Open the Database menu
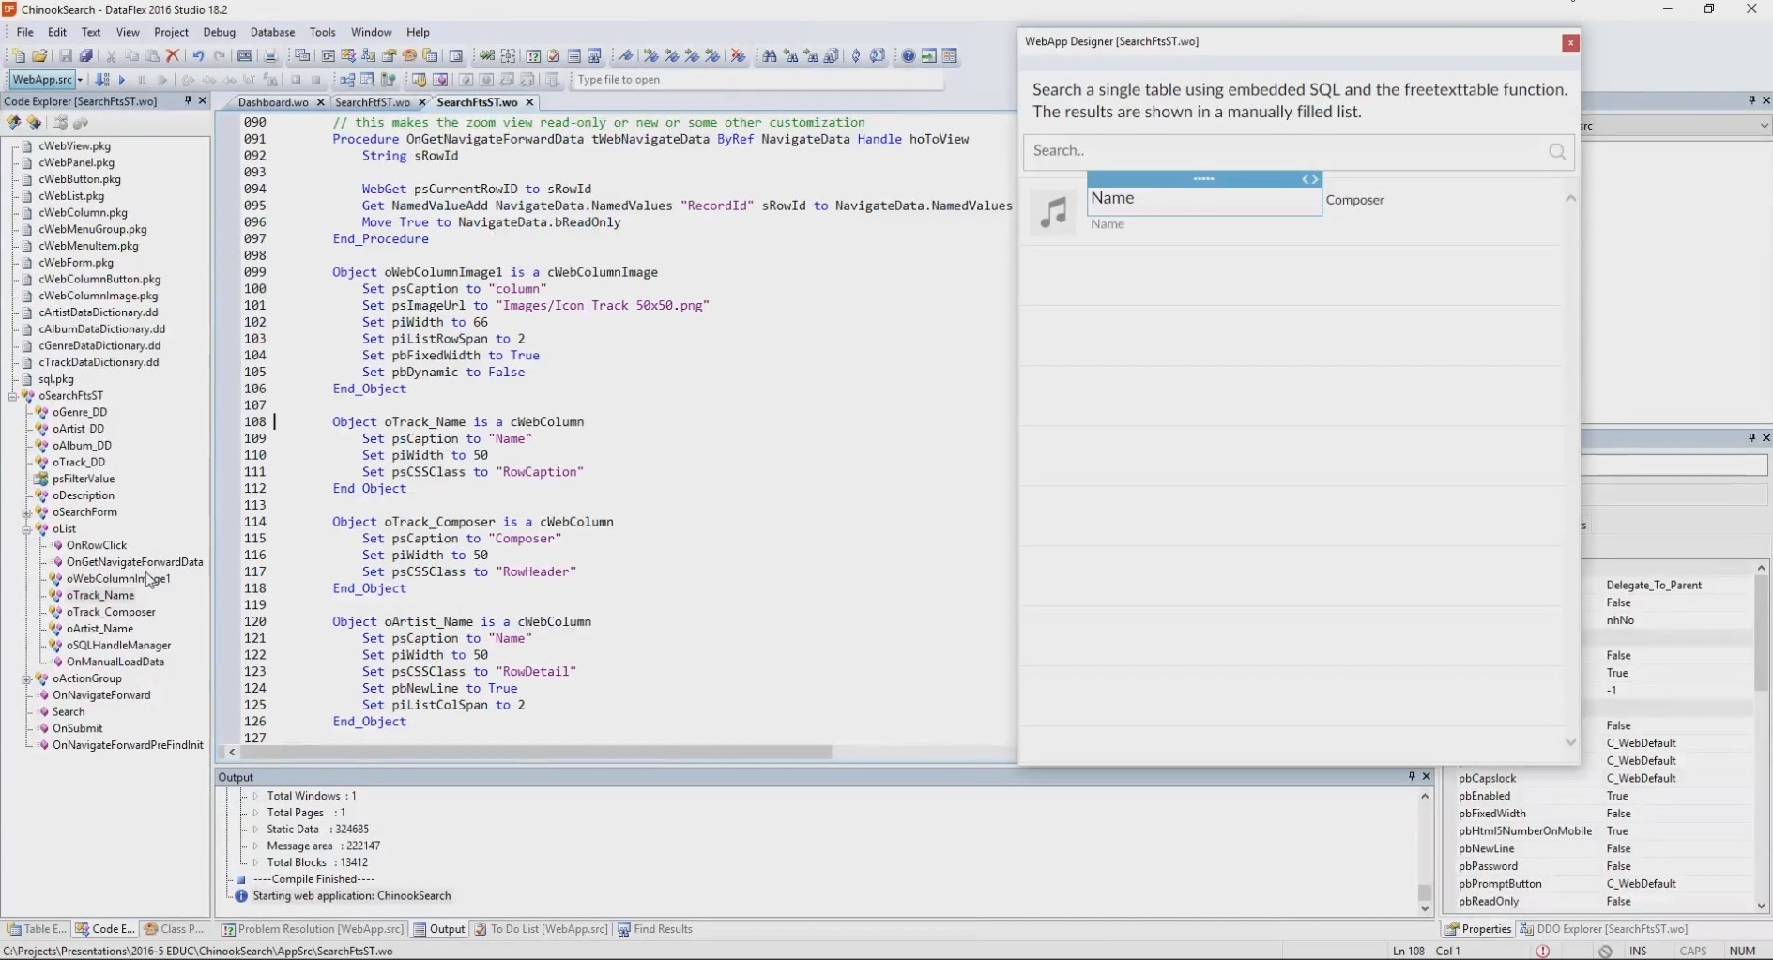1773x960 pixels. click(272, 32)
